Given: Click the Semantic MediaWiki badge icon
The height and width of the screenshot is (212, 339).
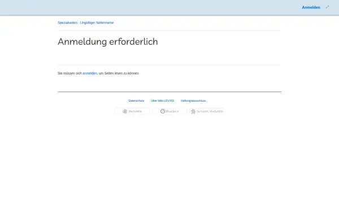Looking at the screenshot, I should 207,111.
